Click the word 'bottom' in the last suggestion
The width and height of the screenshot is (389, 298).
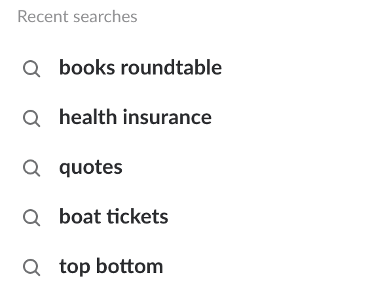point(130,267)
